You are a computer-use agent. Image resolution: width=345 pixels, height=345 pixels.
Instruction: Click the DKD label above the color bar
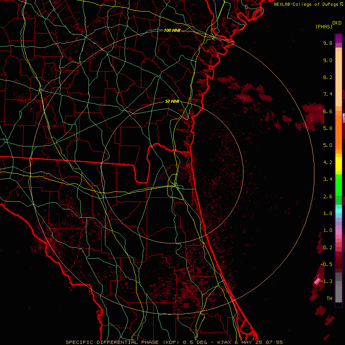(x=337, y=23)
